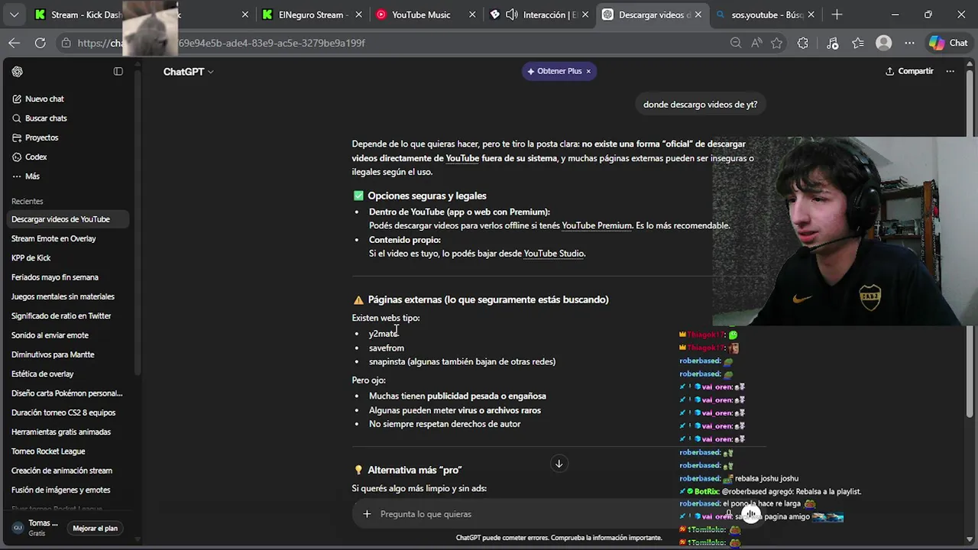Close the sos.youtube tab

[x=811, y=15]
